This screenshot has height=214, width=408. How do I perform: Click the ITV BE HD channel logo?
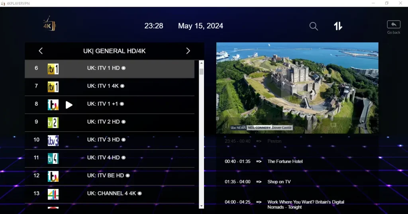[53, 177]
